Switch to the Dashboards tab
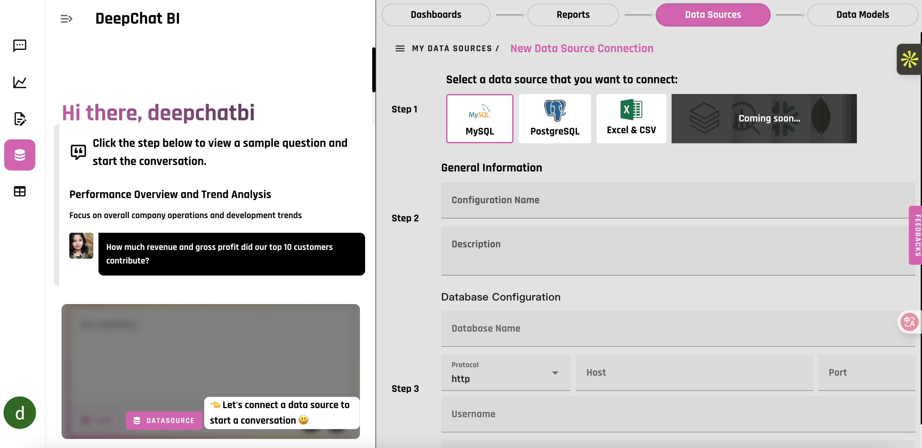Screen dimensions: 922x448 point(436,15)
